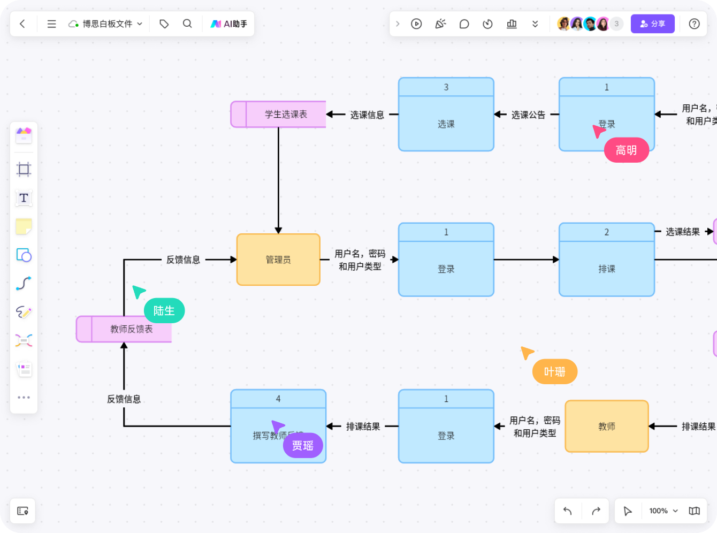Open search with magnifier icon
This screenshot has width=717, height=533.
point(187,24)
